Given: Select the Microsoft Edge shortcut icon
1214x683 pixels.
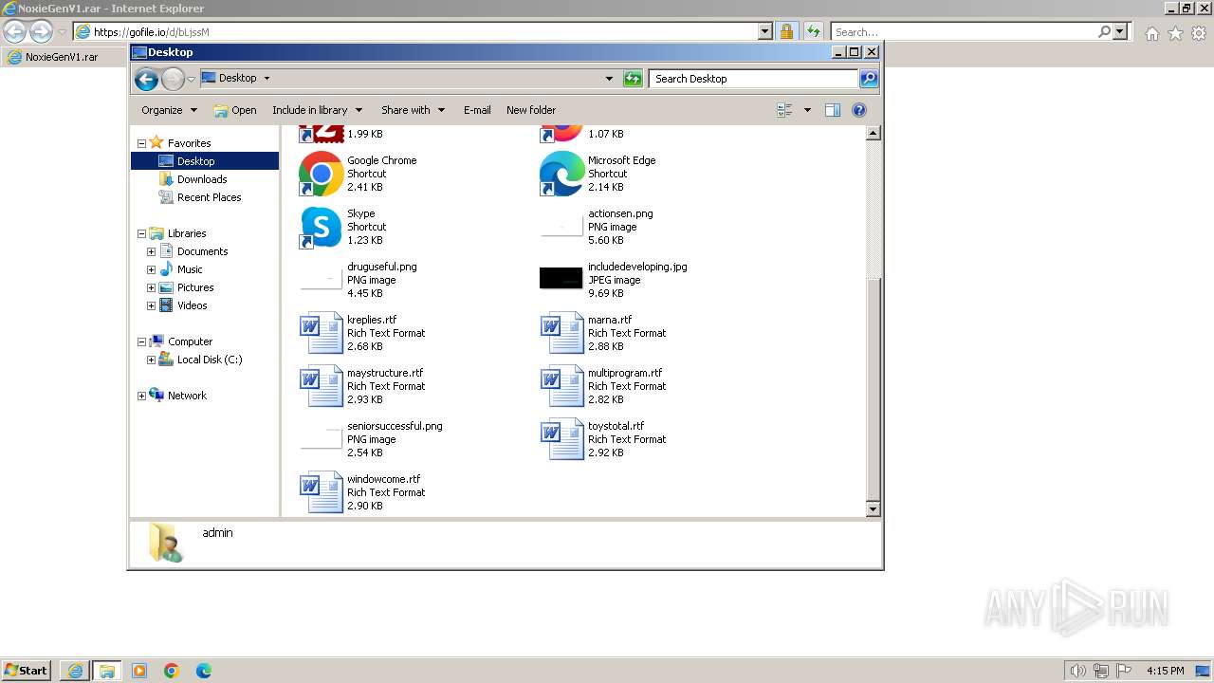Looking at the screenshot, I should pyautogui.click(x=561, y=174).
